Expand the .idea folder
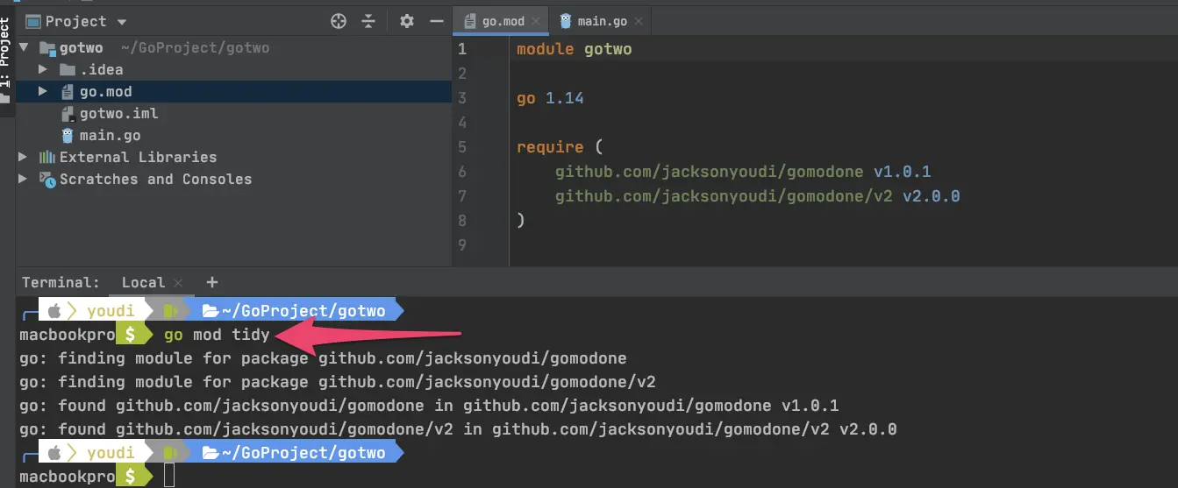 point(43,69)
